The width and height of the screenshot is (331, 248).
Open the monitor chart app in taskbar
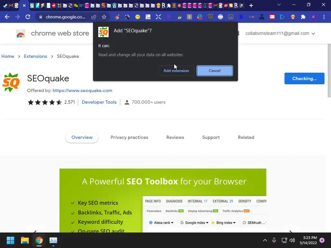tap(53, 240)
